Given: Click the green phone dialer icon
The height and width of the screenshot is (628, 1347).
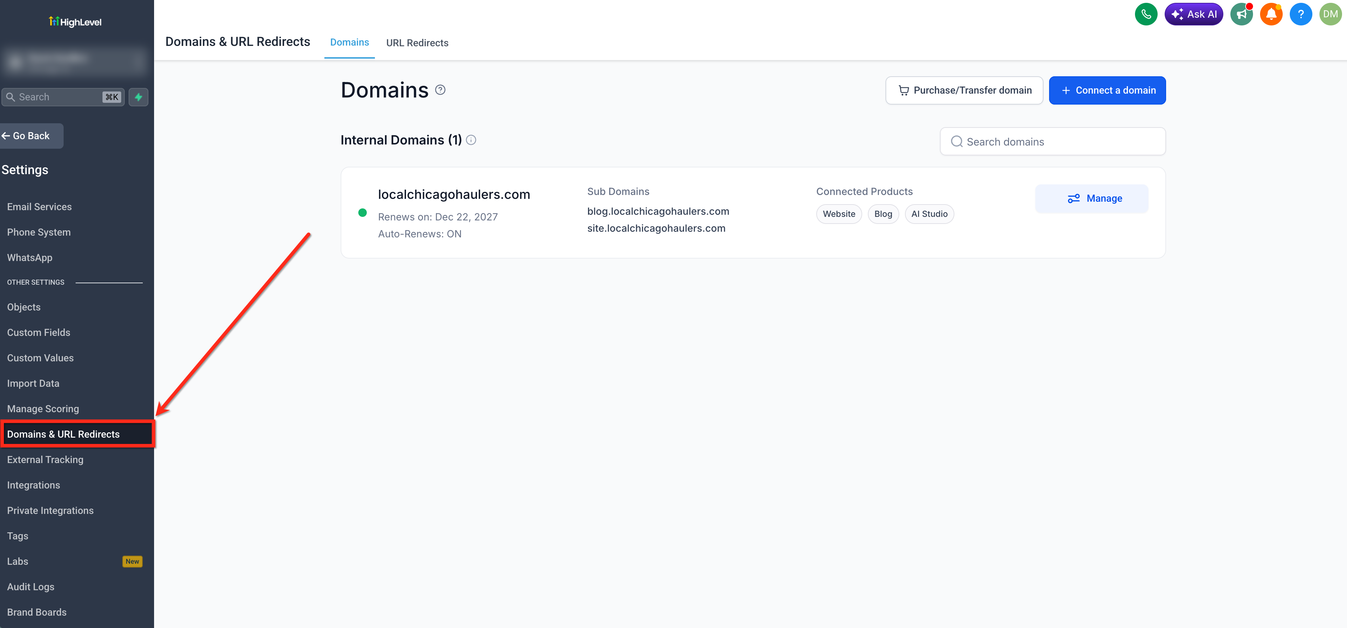Looking at the screenshot, I should pos(1146,14).
